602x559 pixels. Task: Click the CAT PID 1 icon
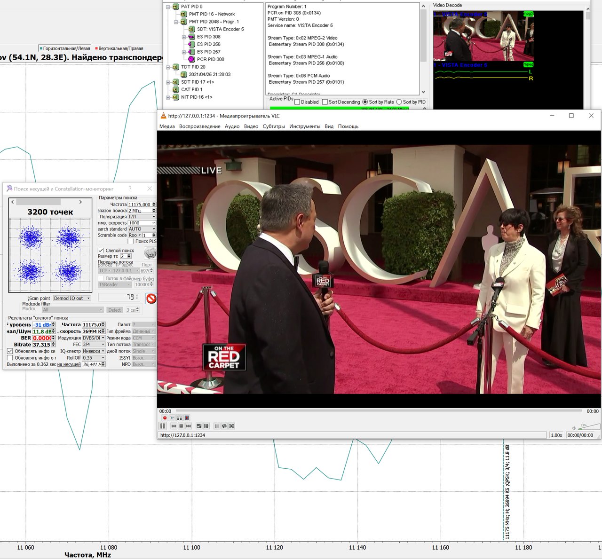click(176, 89)
